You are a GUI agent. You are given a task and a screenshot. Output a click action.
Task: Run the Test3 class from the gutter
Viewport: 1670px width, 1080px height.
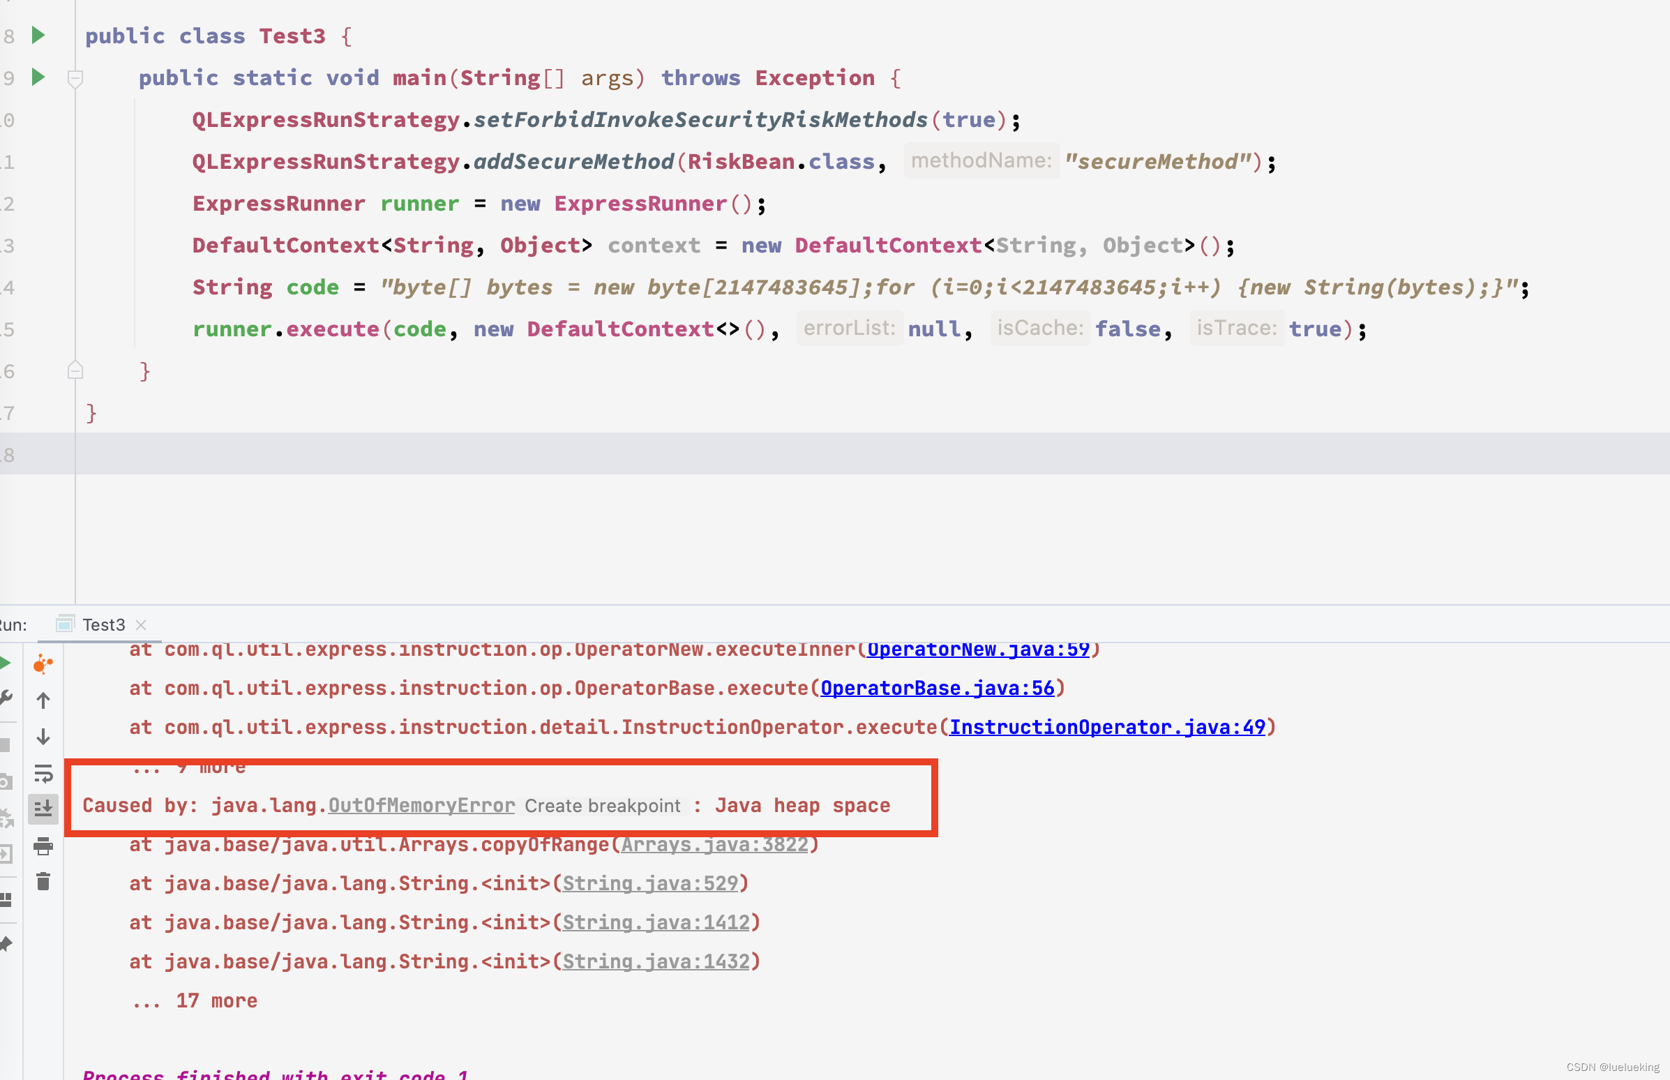tap(38, 35)
